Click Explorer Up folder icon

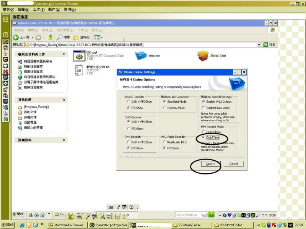[x=50, y=37]
